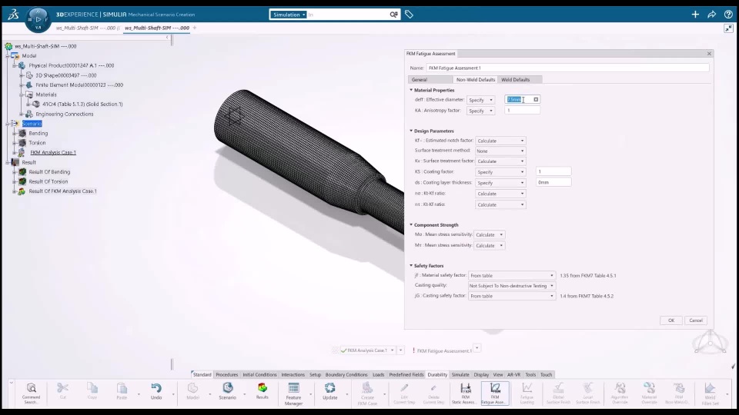
Task: Click the compass play button at top left
Action: pyautogui.click(x=38, y=19)
